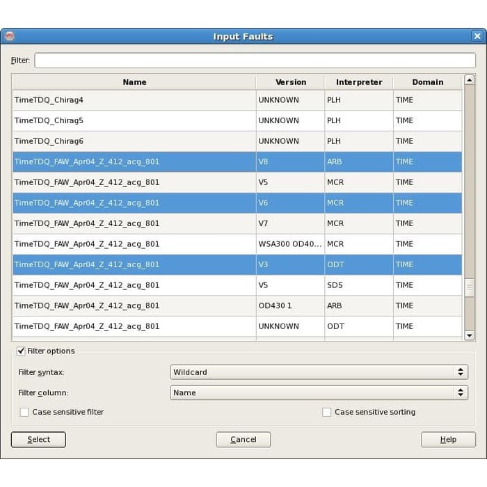This screenshot has width=487, height=487.
Task: Click the V6 version cell
Action: click(290, 203)
